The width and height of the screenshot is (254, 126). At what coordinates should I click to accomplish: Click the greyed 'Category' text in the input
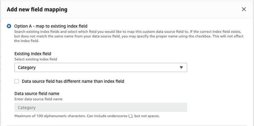point(27,107)
